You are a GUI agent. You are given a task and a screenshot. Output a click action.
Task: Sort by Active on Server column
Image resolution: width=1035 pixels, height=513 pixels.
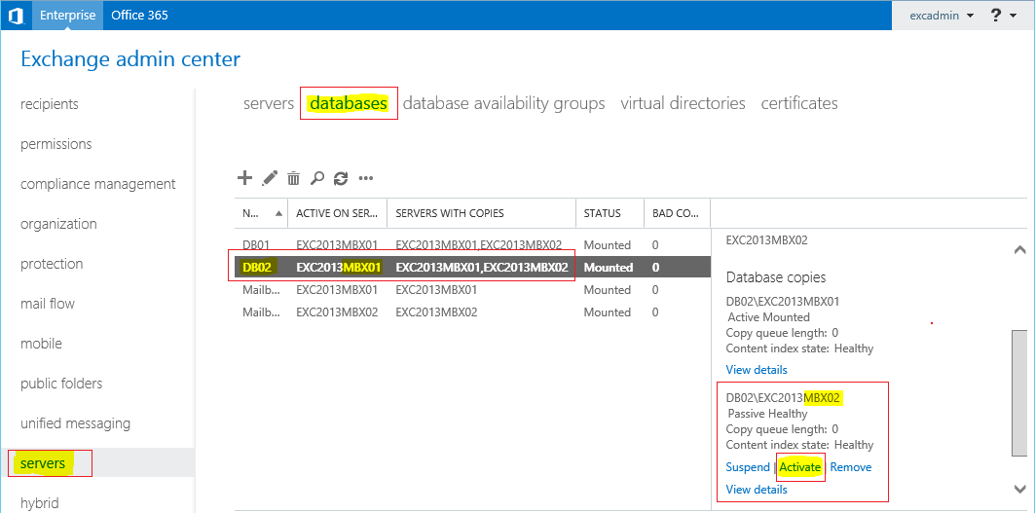[337, 213]
